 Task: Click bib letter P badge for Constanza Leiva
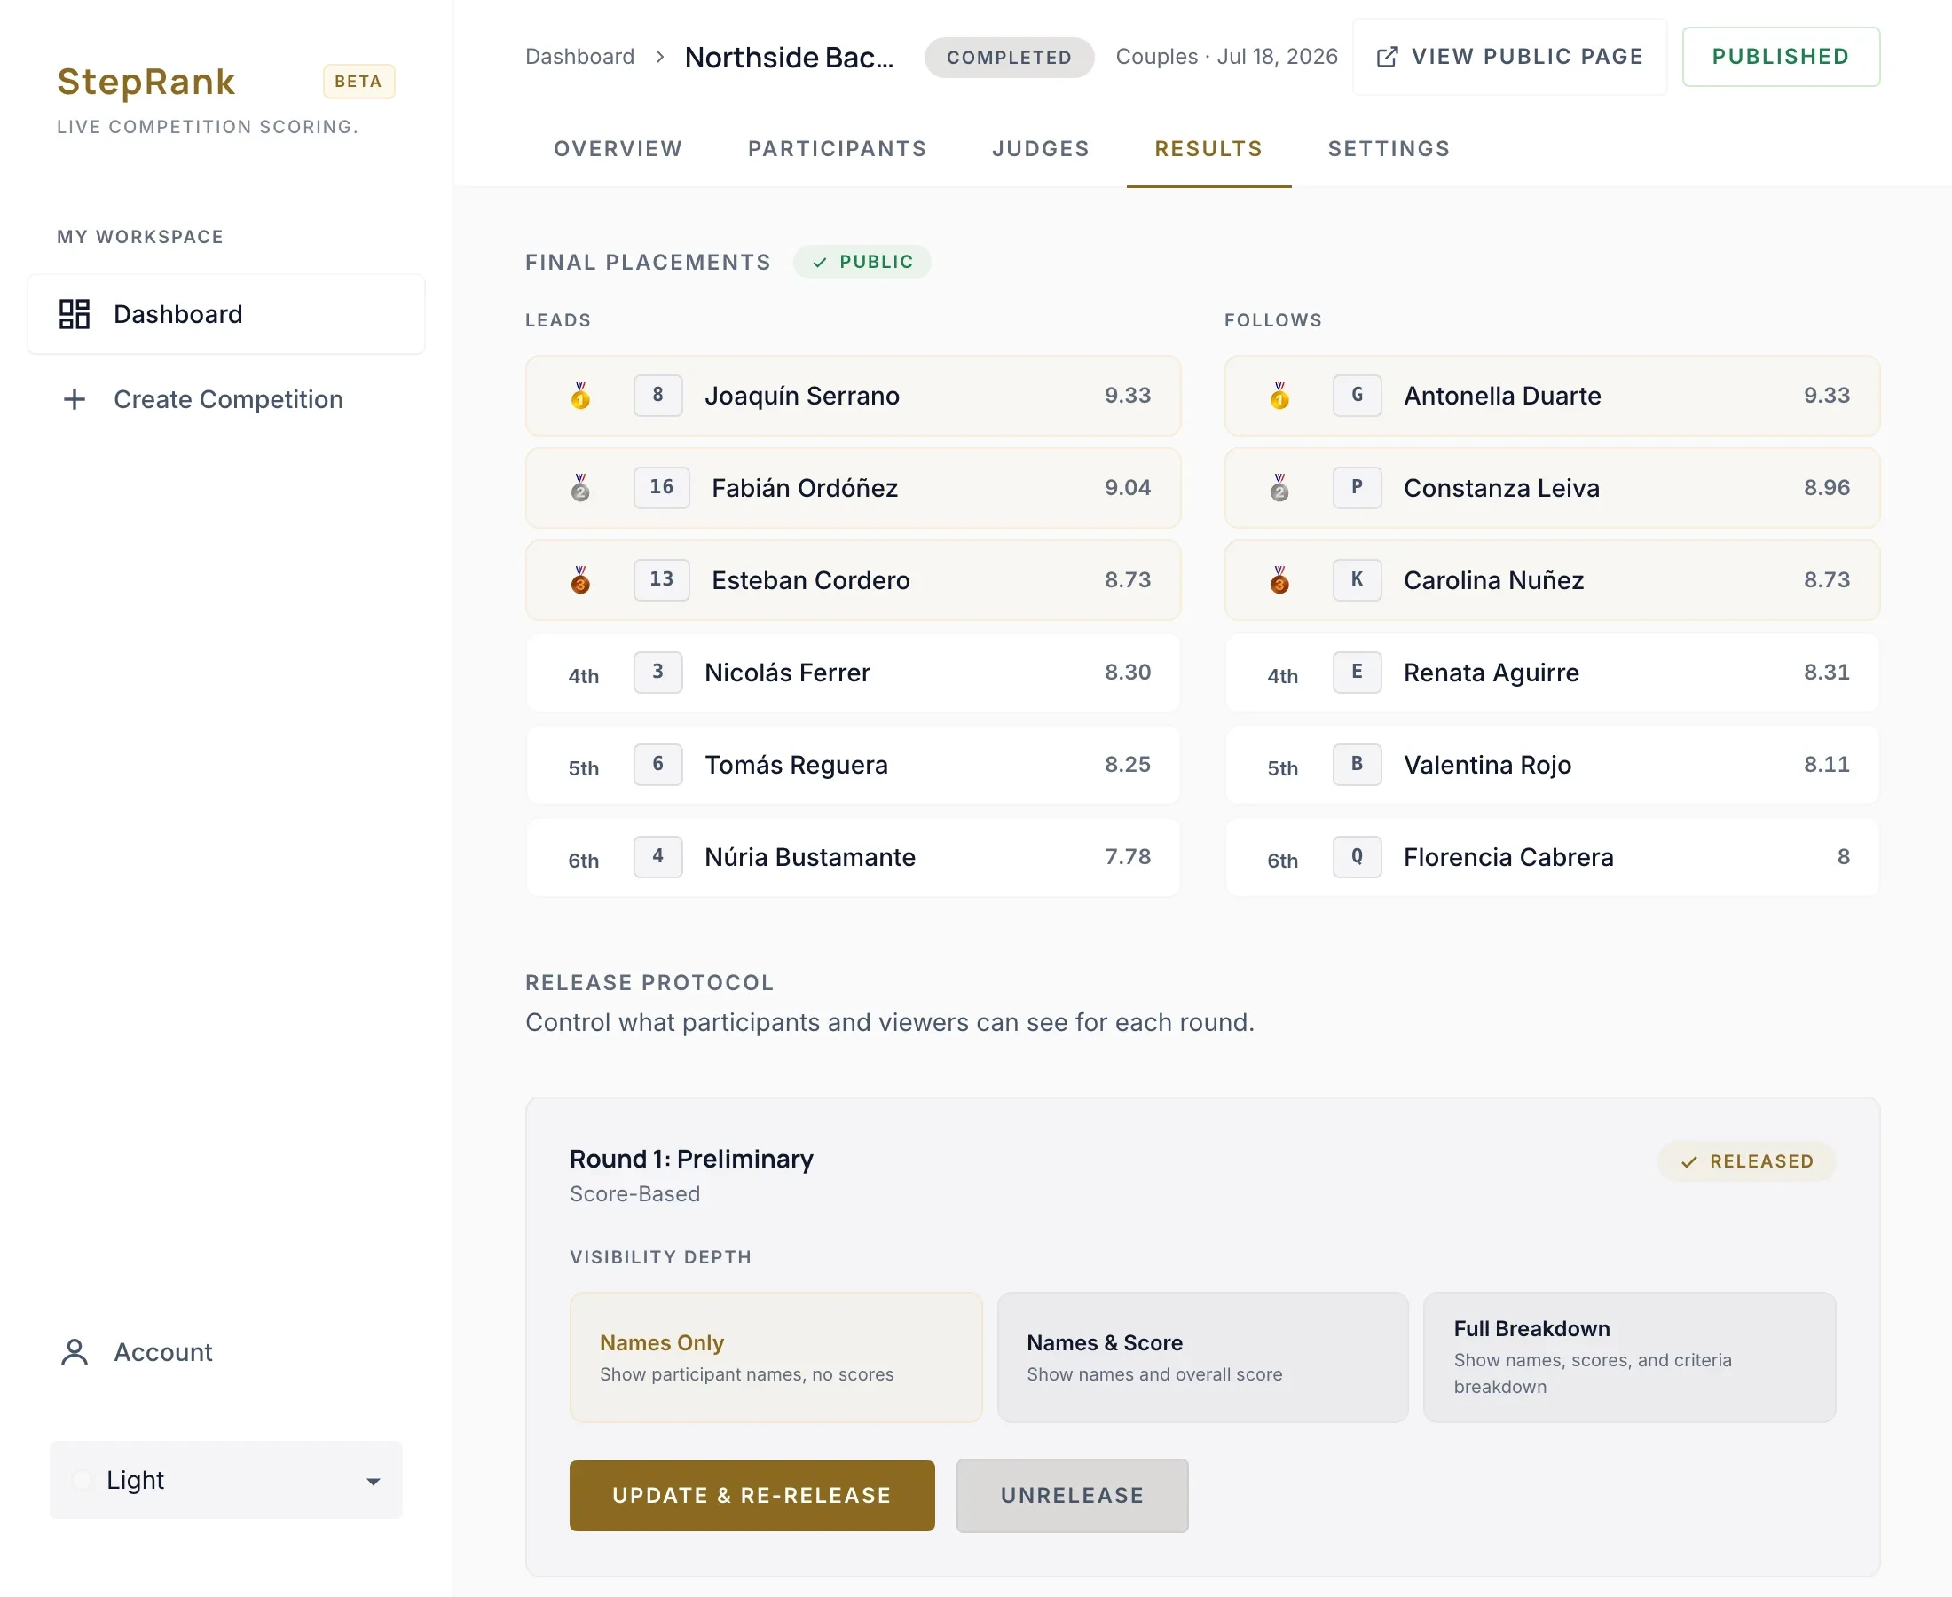click(x=1357, y=488)
